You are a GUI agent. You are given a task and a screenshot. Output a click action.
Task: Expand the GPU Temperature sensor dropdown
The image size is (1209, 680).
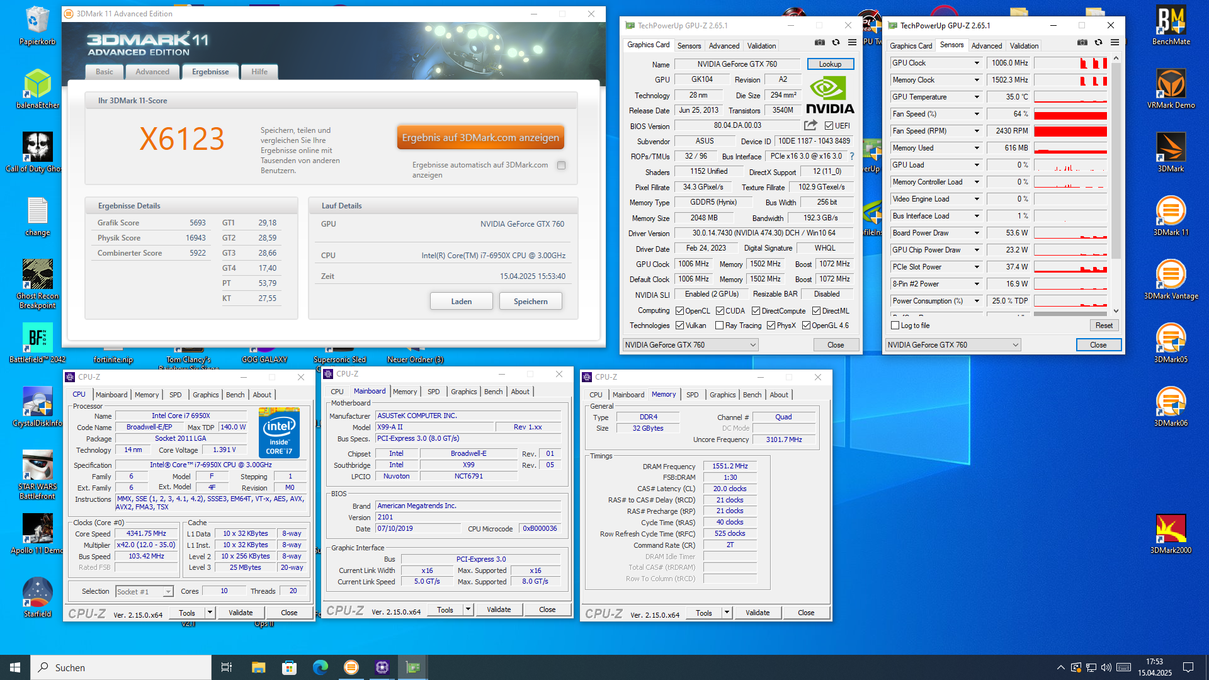pos(977,97)
